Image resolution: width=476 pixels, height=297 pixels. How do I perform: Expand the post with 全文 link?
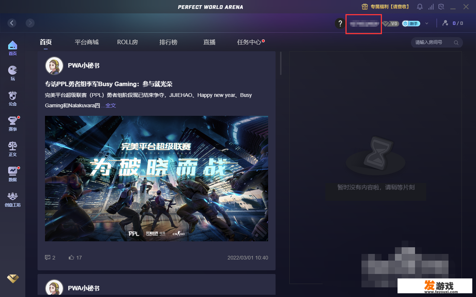111,105
